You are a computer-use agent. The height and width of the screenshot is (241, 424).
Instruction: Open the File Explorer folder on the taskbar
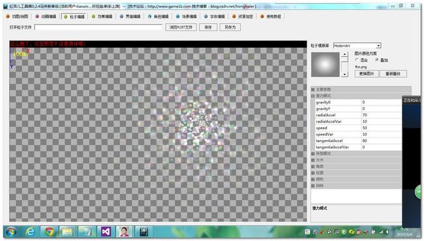click(x=67, y=231)
